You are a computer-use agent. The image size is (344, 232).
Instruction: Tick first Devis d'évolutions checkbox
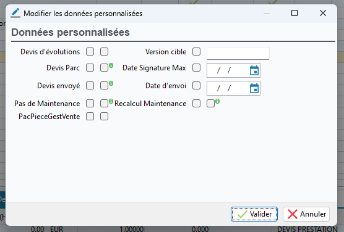90,52
